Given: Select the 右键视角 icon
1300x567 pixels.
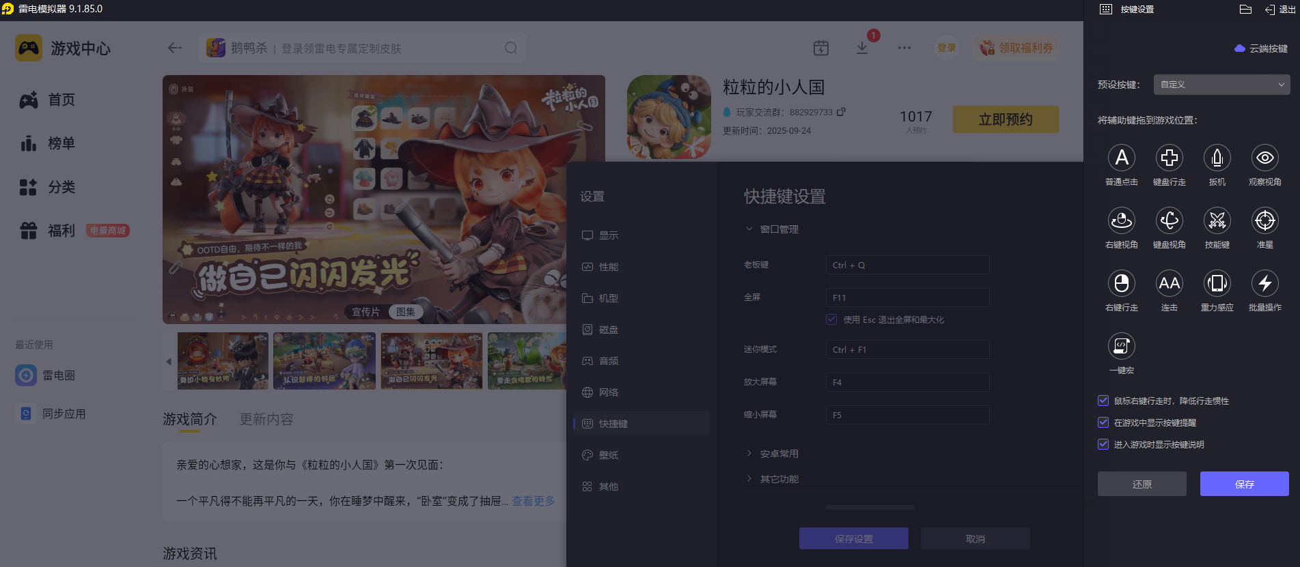Looking at the screenshot, I should pyautogui.click(x=1121, y=220).
